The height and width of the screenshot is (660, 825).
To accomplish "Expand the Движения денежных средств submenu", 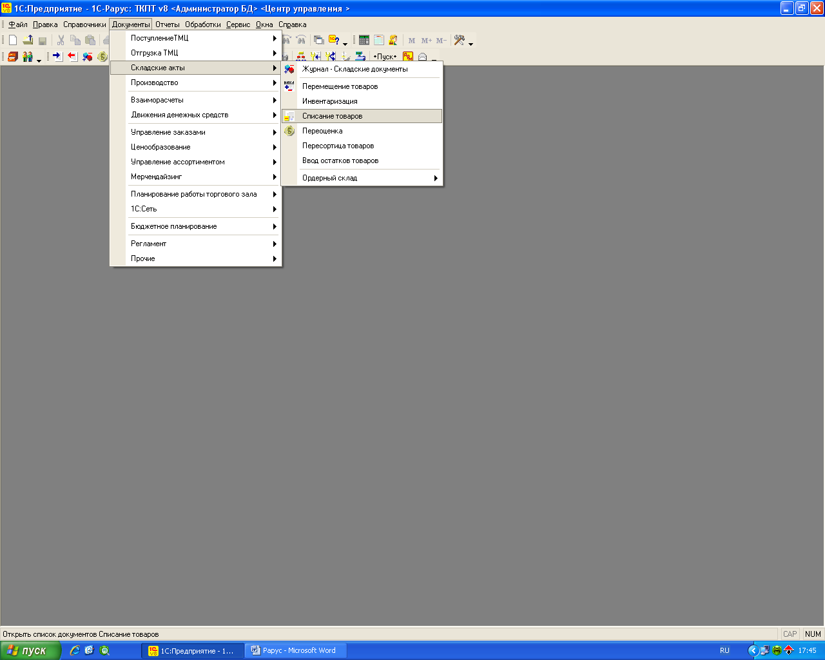I will (196, 115).
